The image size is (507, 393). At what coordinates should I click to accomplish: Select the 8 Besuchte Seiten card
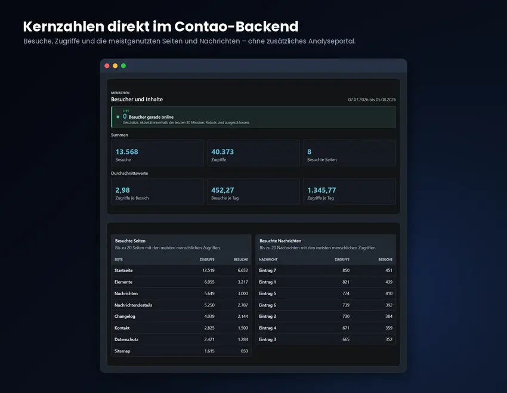pos(349,153)
